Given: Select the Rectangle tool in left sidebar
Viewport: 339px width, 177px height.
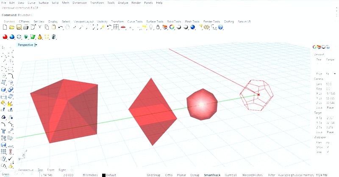Looking at the screenshot, I should click(10, 69).
